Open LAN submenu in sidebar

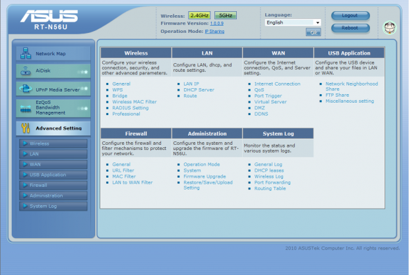coord(53,154)
